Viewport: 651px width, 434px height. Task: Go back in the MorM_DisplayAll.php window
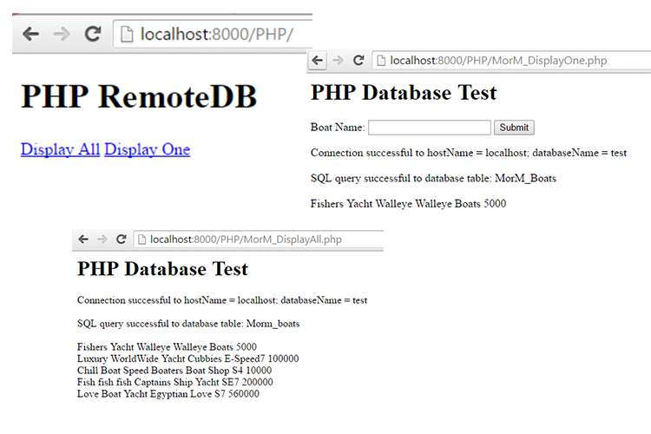(x=83, y=240)
